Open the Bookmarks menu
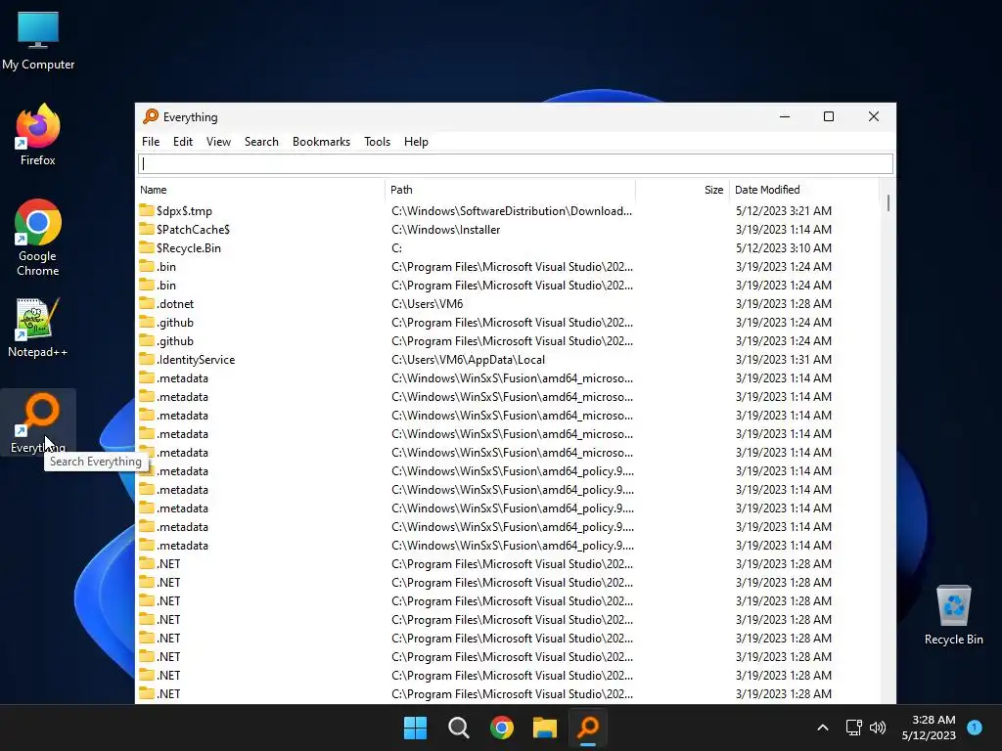Screen dimensions: 1002x751 point(321,142)
